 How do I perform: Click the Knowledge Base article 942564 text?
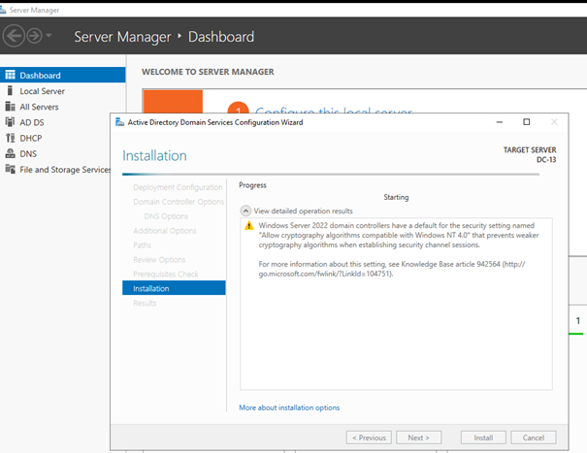[451, 264]
